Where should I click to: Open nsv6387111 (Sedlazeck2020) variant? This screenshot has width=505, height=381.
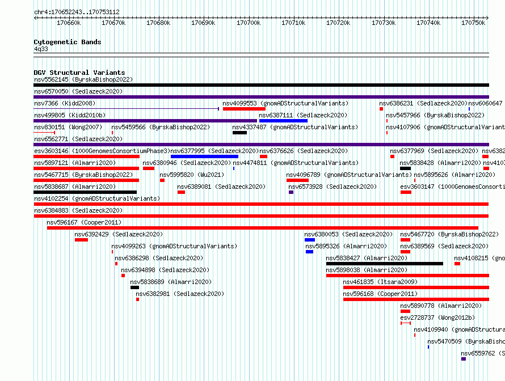pyautogui.click(x=303, y=115)
